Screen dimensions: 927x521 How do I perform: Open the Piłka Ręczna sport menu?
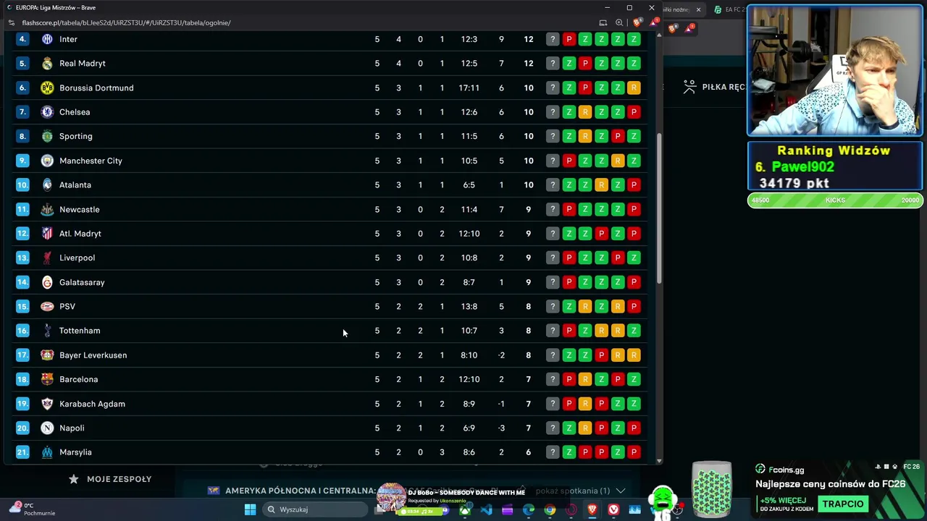715,87
